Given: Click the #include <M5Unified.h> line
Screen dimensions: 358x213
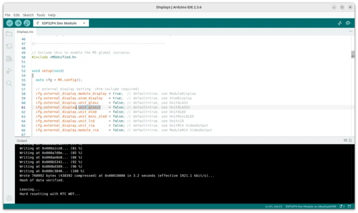Looking at the screenshot, I should click(54, 57).
